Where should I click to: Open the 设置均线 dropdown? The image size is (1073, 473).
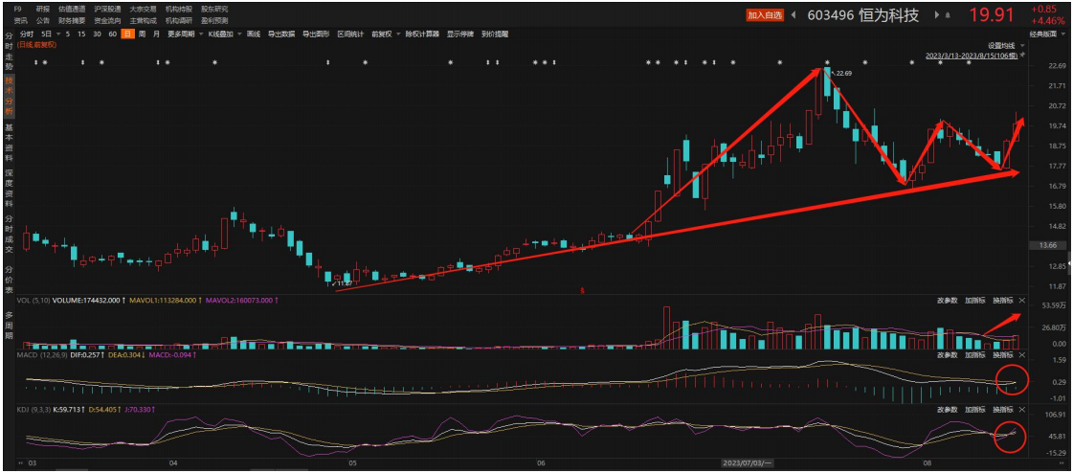pos(1003,45)
